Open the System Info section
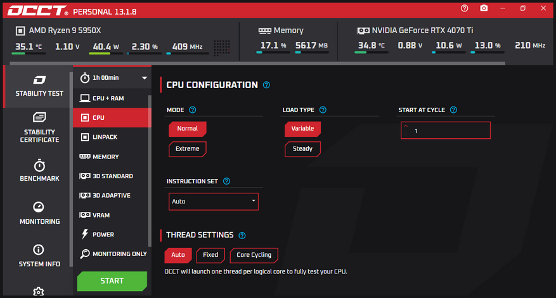The width and height of the screenshot is (556, 298). pos(39,256)
